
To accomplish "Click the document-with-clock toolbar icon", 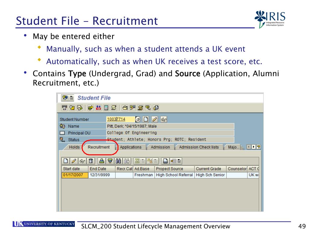I will tap(72, 108).
